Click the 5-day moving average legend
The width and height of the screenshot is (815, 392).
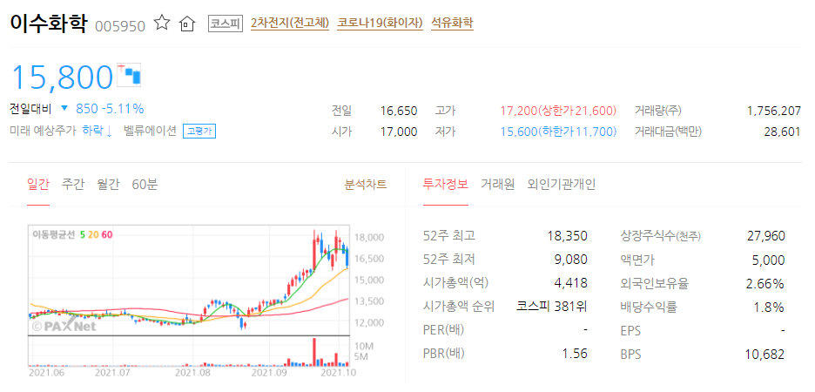coord(82,234)
